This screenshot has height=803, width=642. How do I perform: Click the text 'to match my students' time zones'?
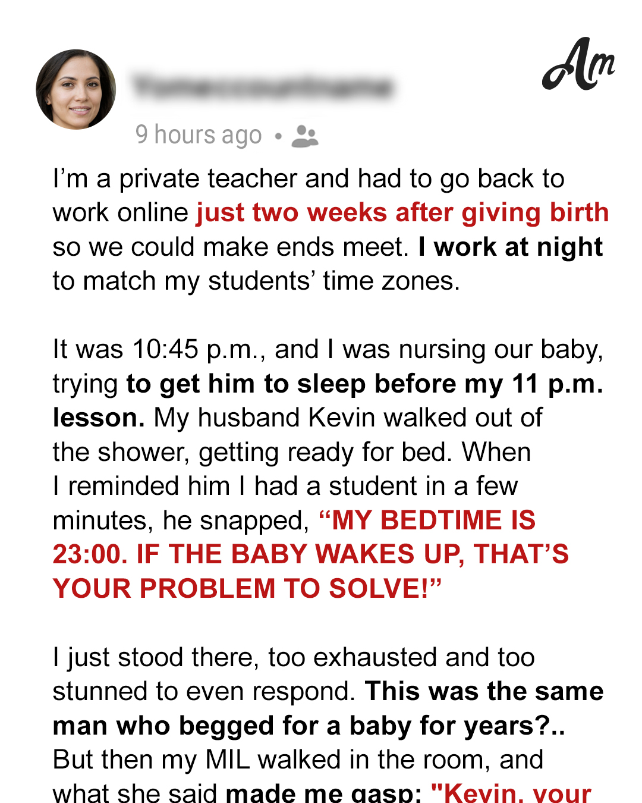[256, 281]
